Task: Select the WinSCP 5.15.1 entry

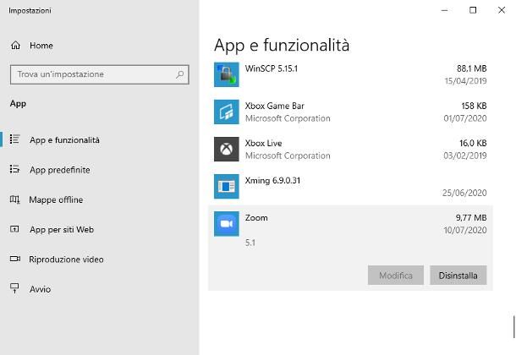Action: pos(350,74)
